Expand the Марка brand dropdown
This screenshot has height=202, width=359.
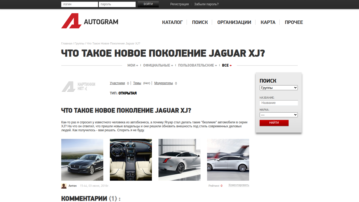coord(279,115)
